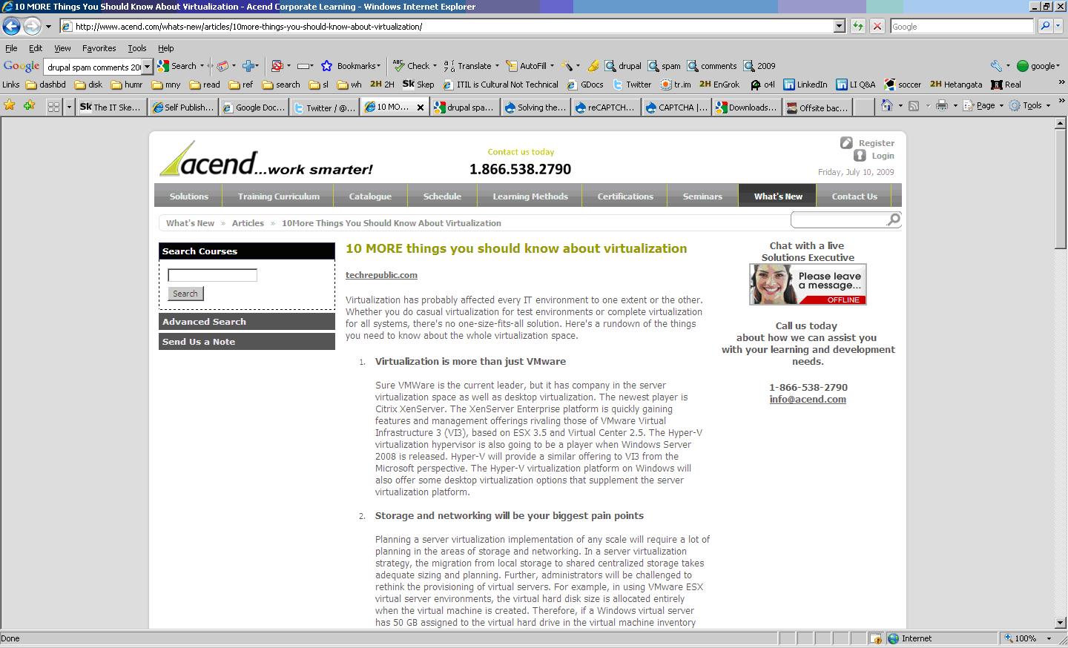Image resolution: width=1068 pixels, height=648 pixels.
Task: Open the View menu
Action: click(62, 48)
